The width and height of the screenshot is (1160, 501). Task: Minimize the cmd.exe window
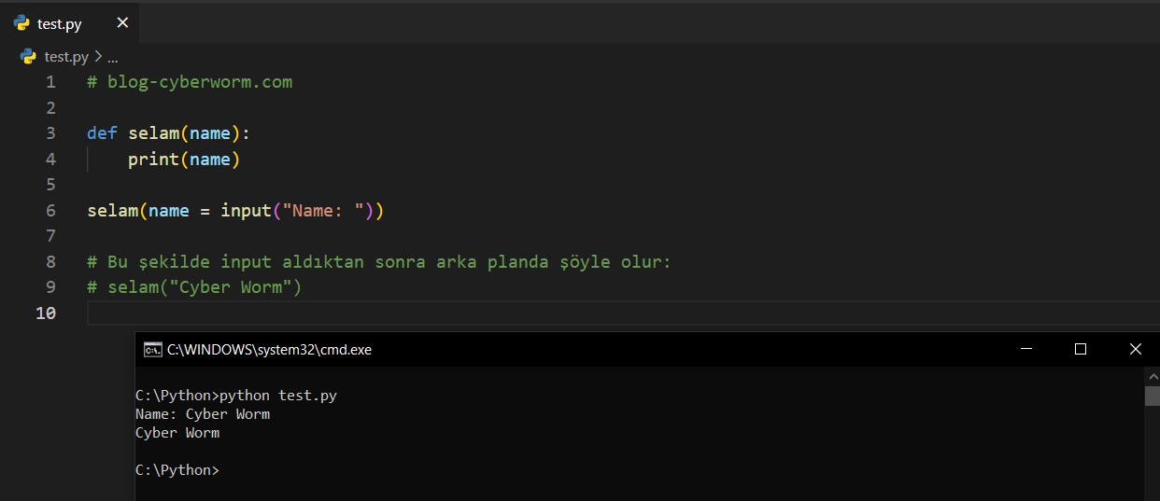pos(1026,349)
